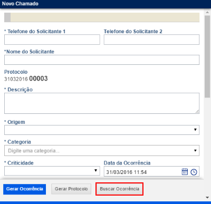Click the Novo Chamado title bar

[x=105, y=4]
